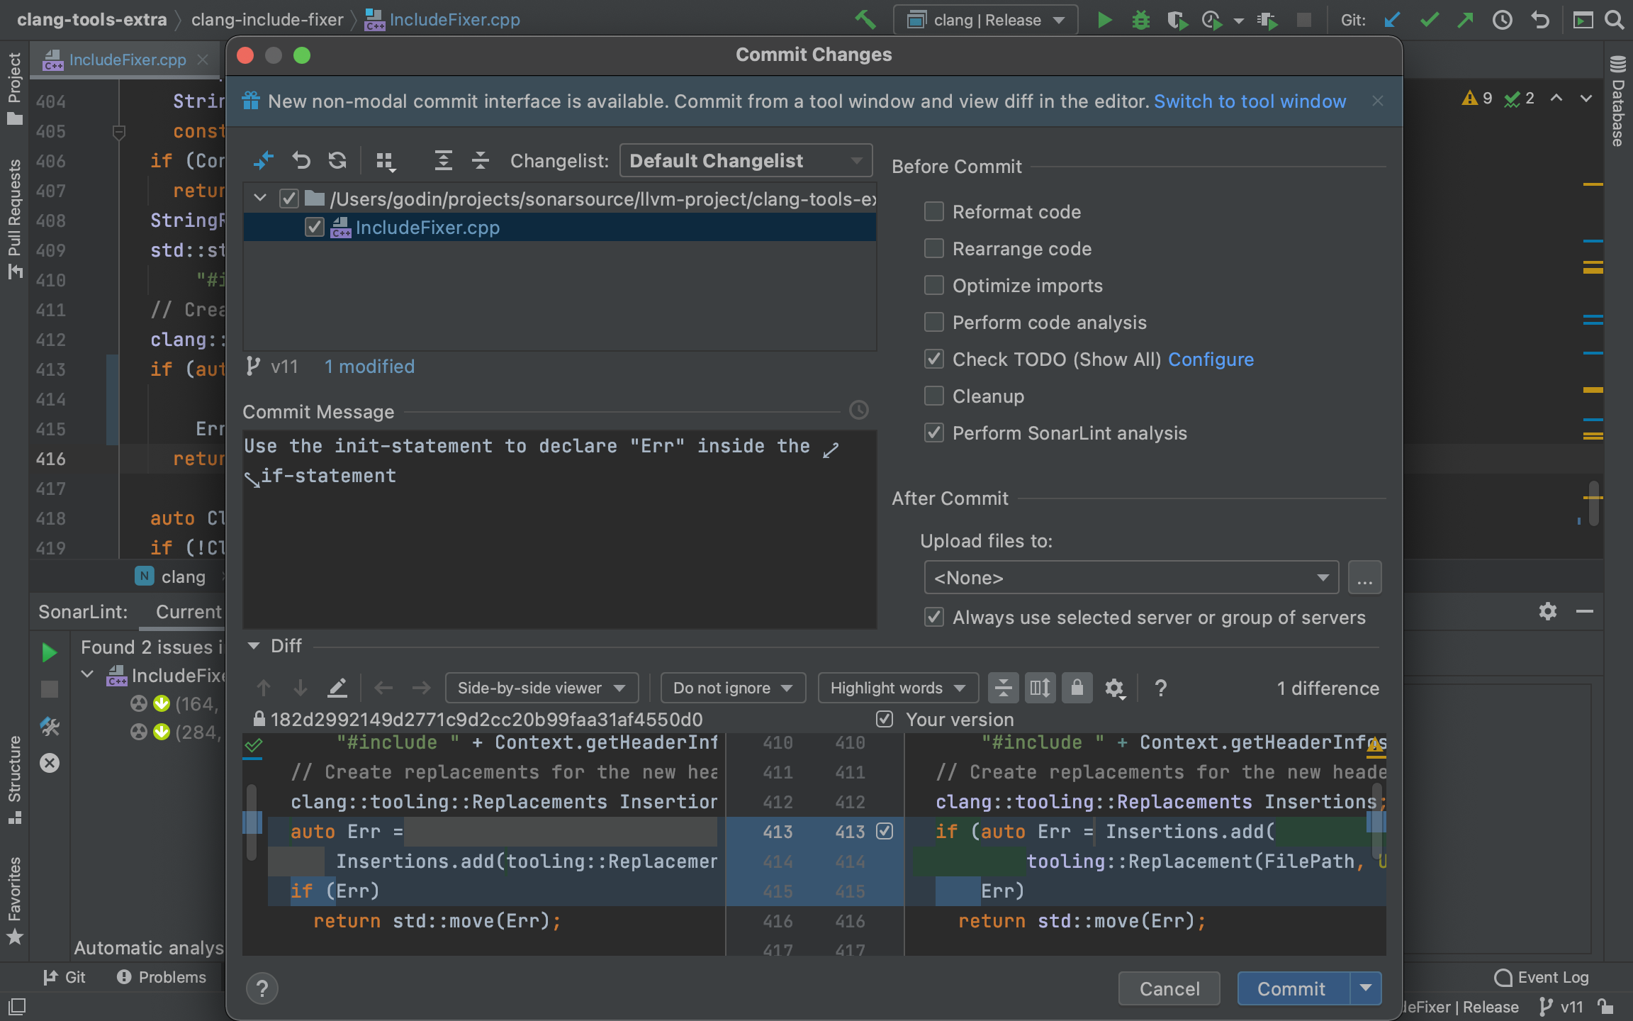Click the Group By icon in changelist toolbar

[385, 162]
